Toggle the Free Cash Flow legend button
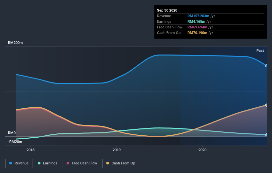 [82, 163]
